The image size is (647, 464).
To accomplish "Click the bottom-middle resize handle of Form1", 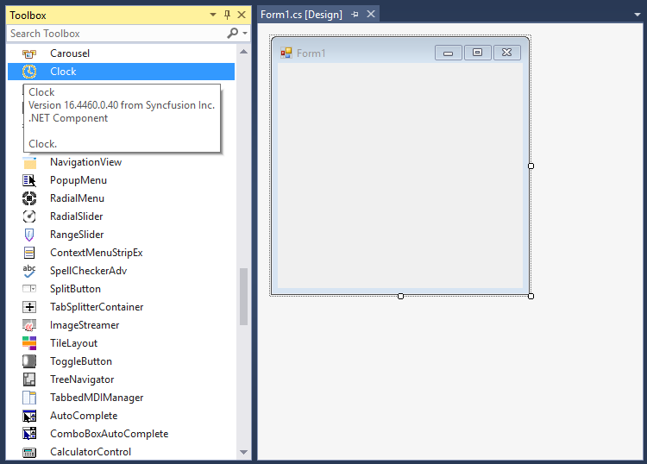I will tap(400, 296).
